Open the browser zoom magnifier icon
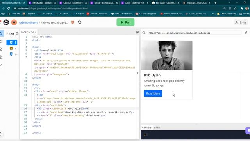This screenshot has height=141, width=250. tap(225, 9)
